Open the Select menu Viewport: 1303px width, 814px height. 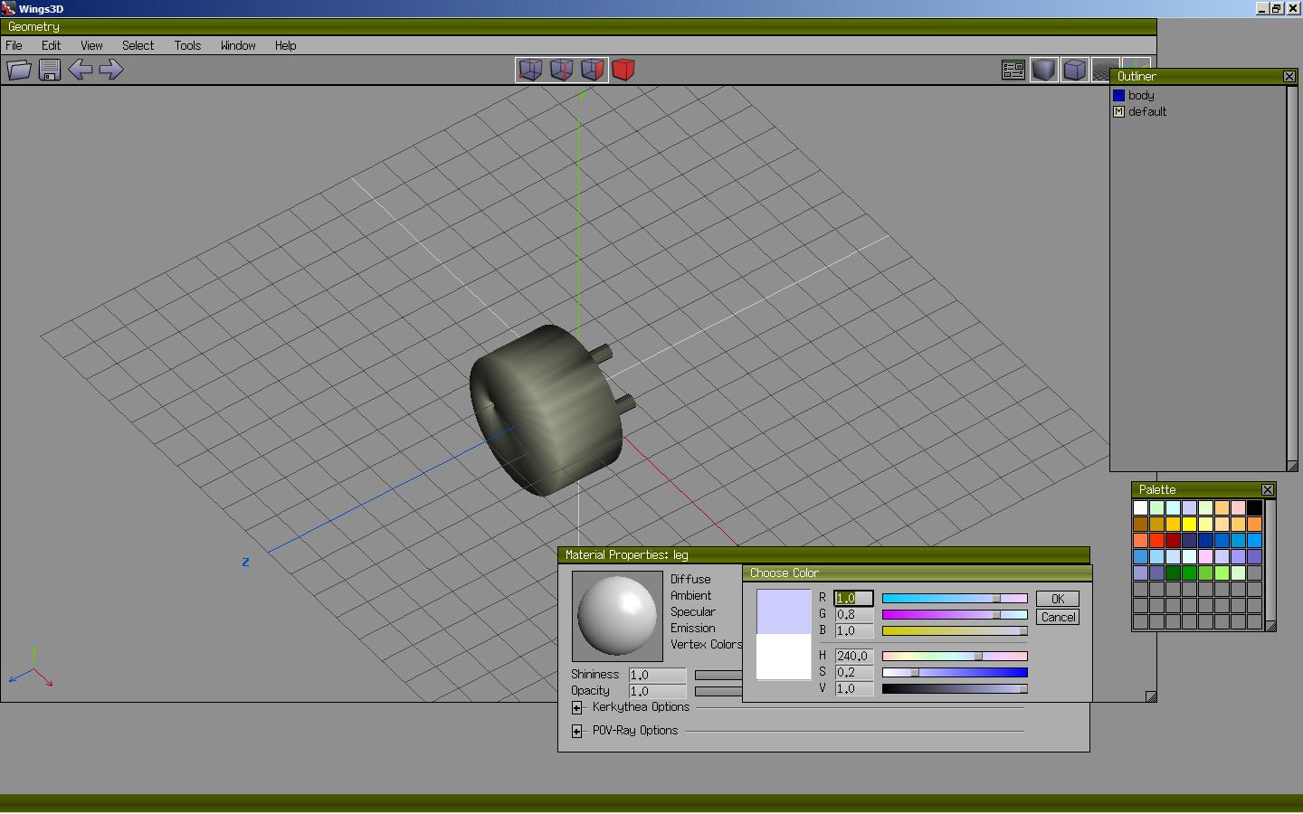tap(138, 45)
